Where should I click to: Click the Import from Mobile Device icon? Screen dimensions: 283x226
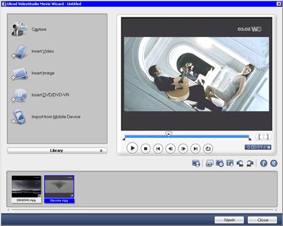click(x=19, y=117)
